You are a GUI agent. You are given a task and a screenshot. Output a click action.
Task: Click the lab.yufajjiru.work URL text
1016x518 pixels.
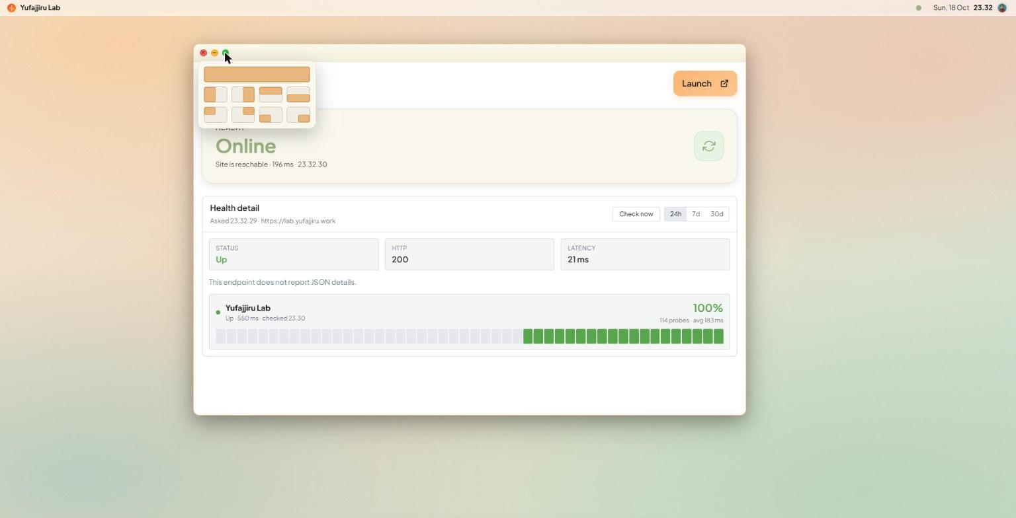[298, 221]
